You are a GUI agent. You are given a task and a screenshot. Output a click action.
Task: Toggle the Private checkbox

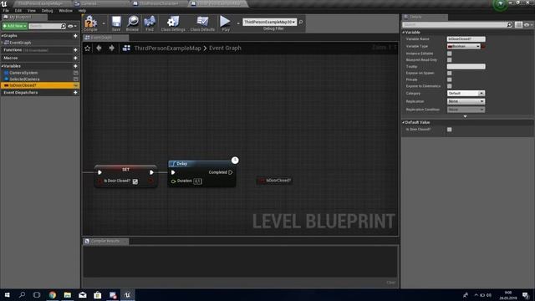pyautogui.click(x=450, y=79)
